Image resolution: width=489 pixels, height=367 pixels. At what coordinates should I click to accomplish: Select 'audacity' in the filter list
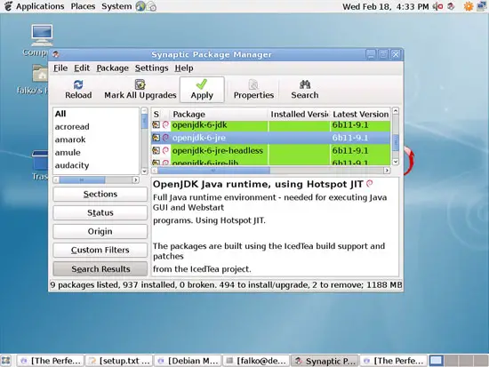96,165
